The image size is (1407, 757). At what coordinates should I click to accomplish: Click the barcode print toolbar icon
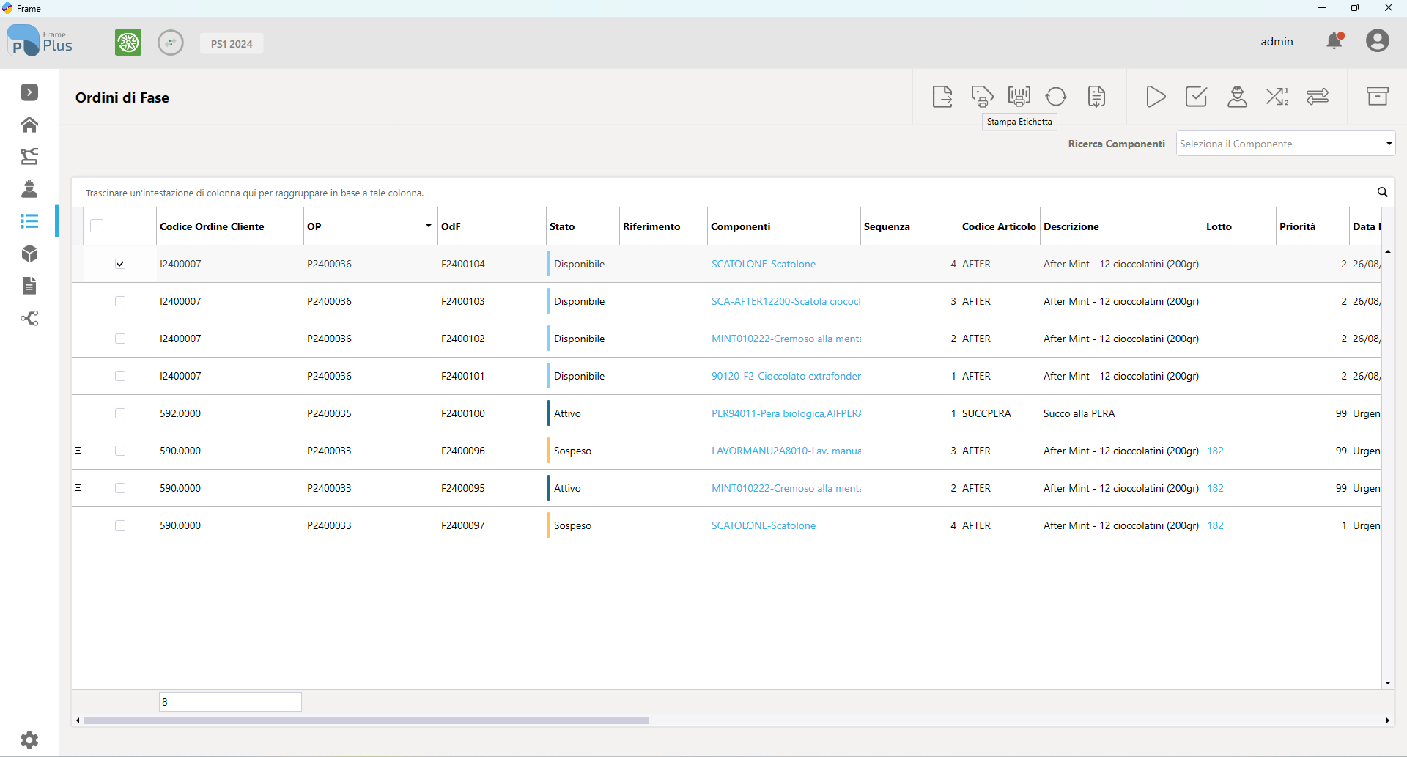[1019, 97]
